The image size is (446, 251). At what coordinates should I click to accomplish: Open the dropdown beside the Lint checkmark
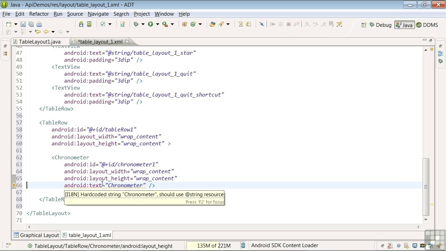coord(110,24)
